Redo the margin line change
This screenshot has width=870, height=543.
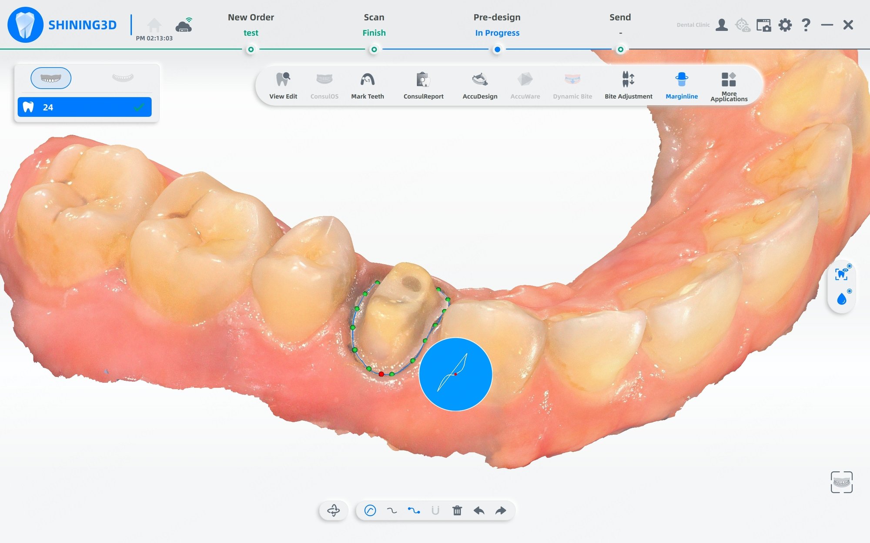tap(500, 511)
